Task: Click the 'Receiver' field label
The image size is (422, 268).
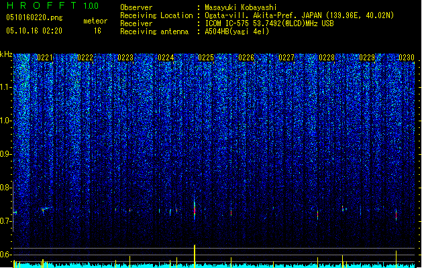Action: [x=136, y=23]
